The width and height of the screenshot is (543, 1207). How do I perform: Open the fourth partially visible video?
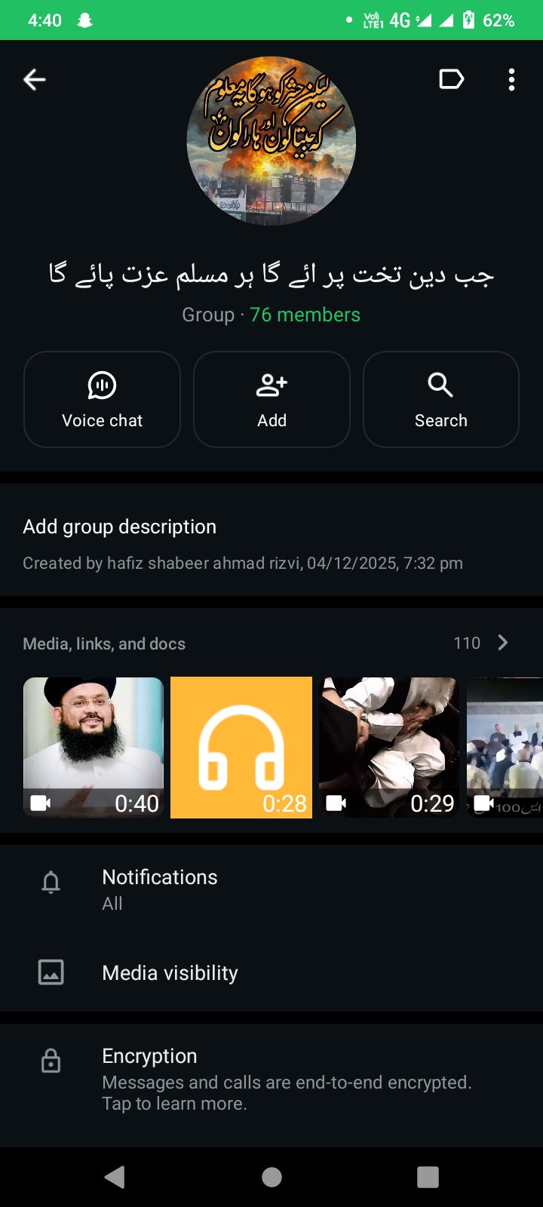[x=505, y=747]
